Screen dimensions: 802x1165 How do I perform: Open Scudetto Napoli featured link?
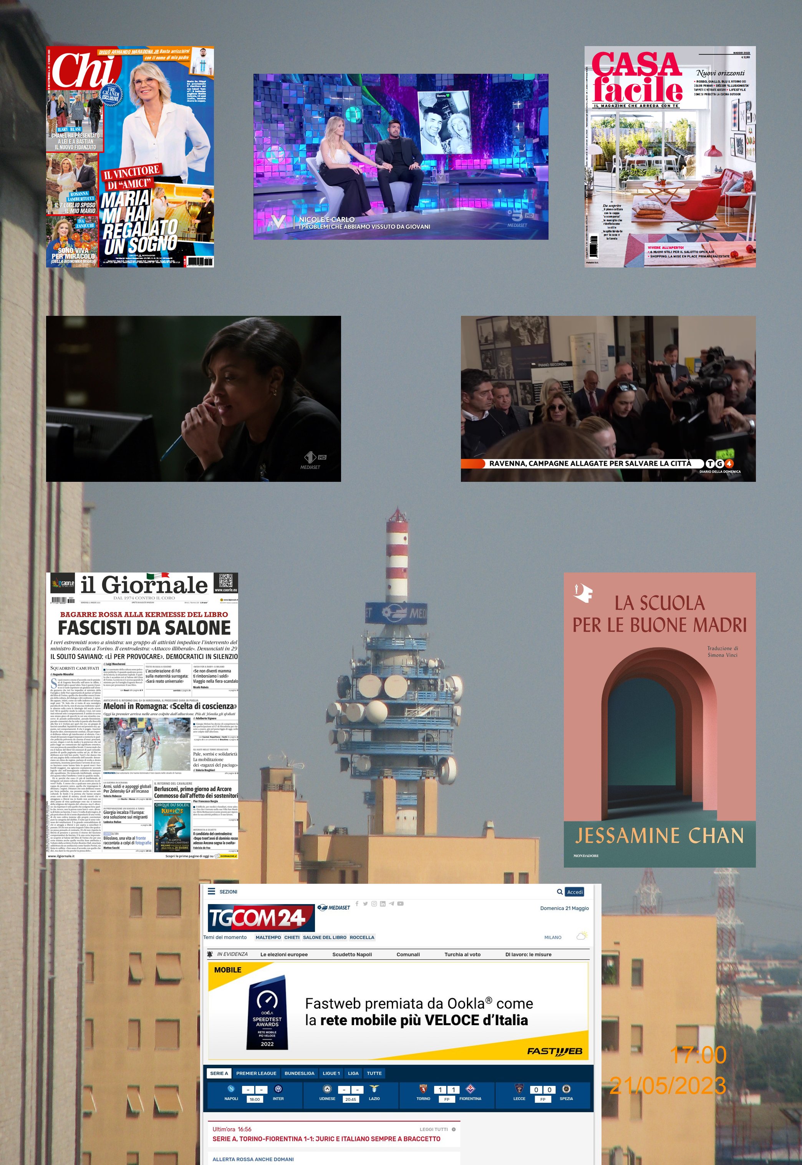tap(352, 954)
